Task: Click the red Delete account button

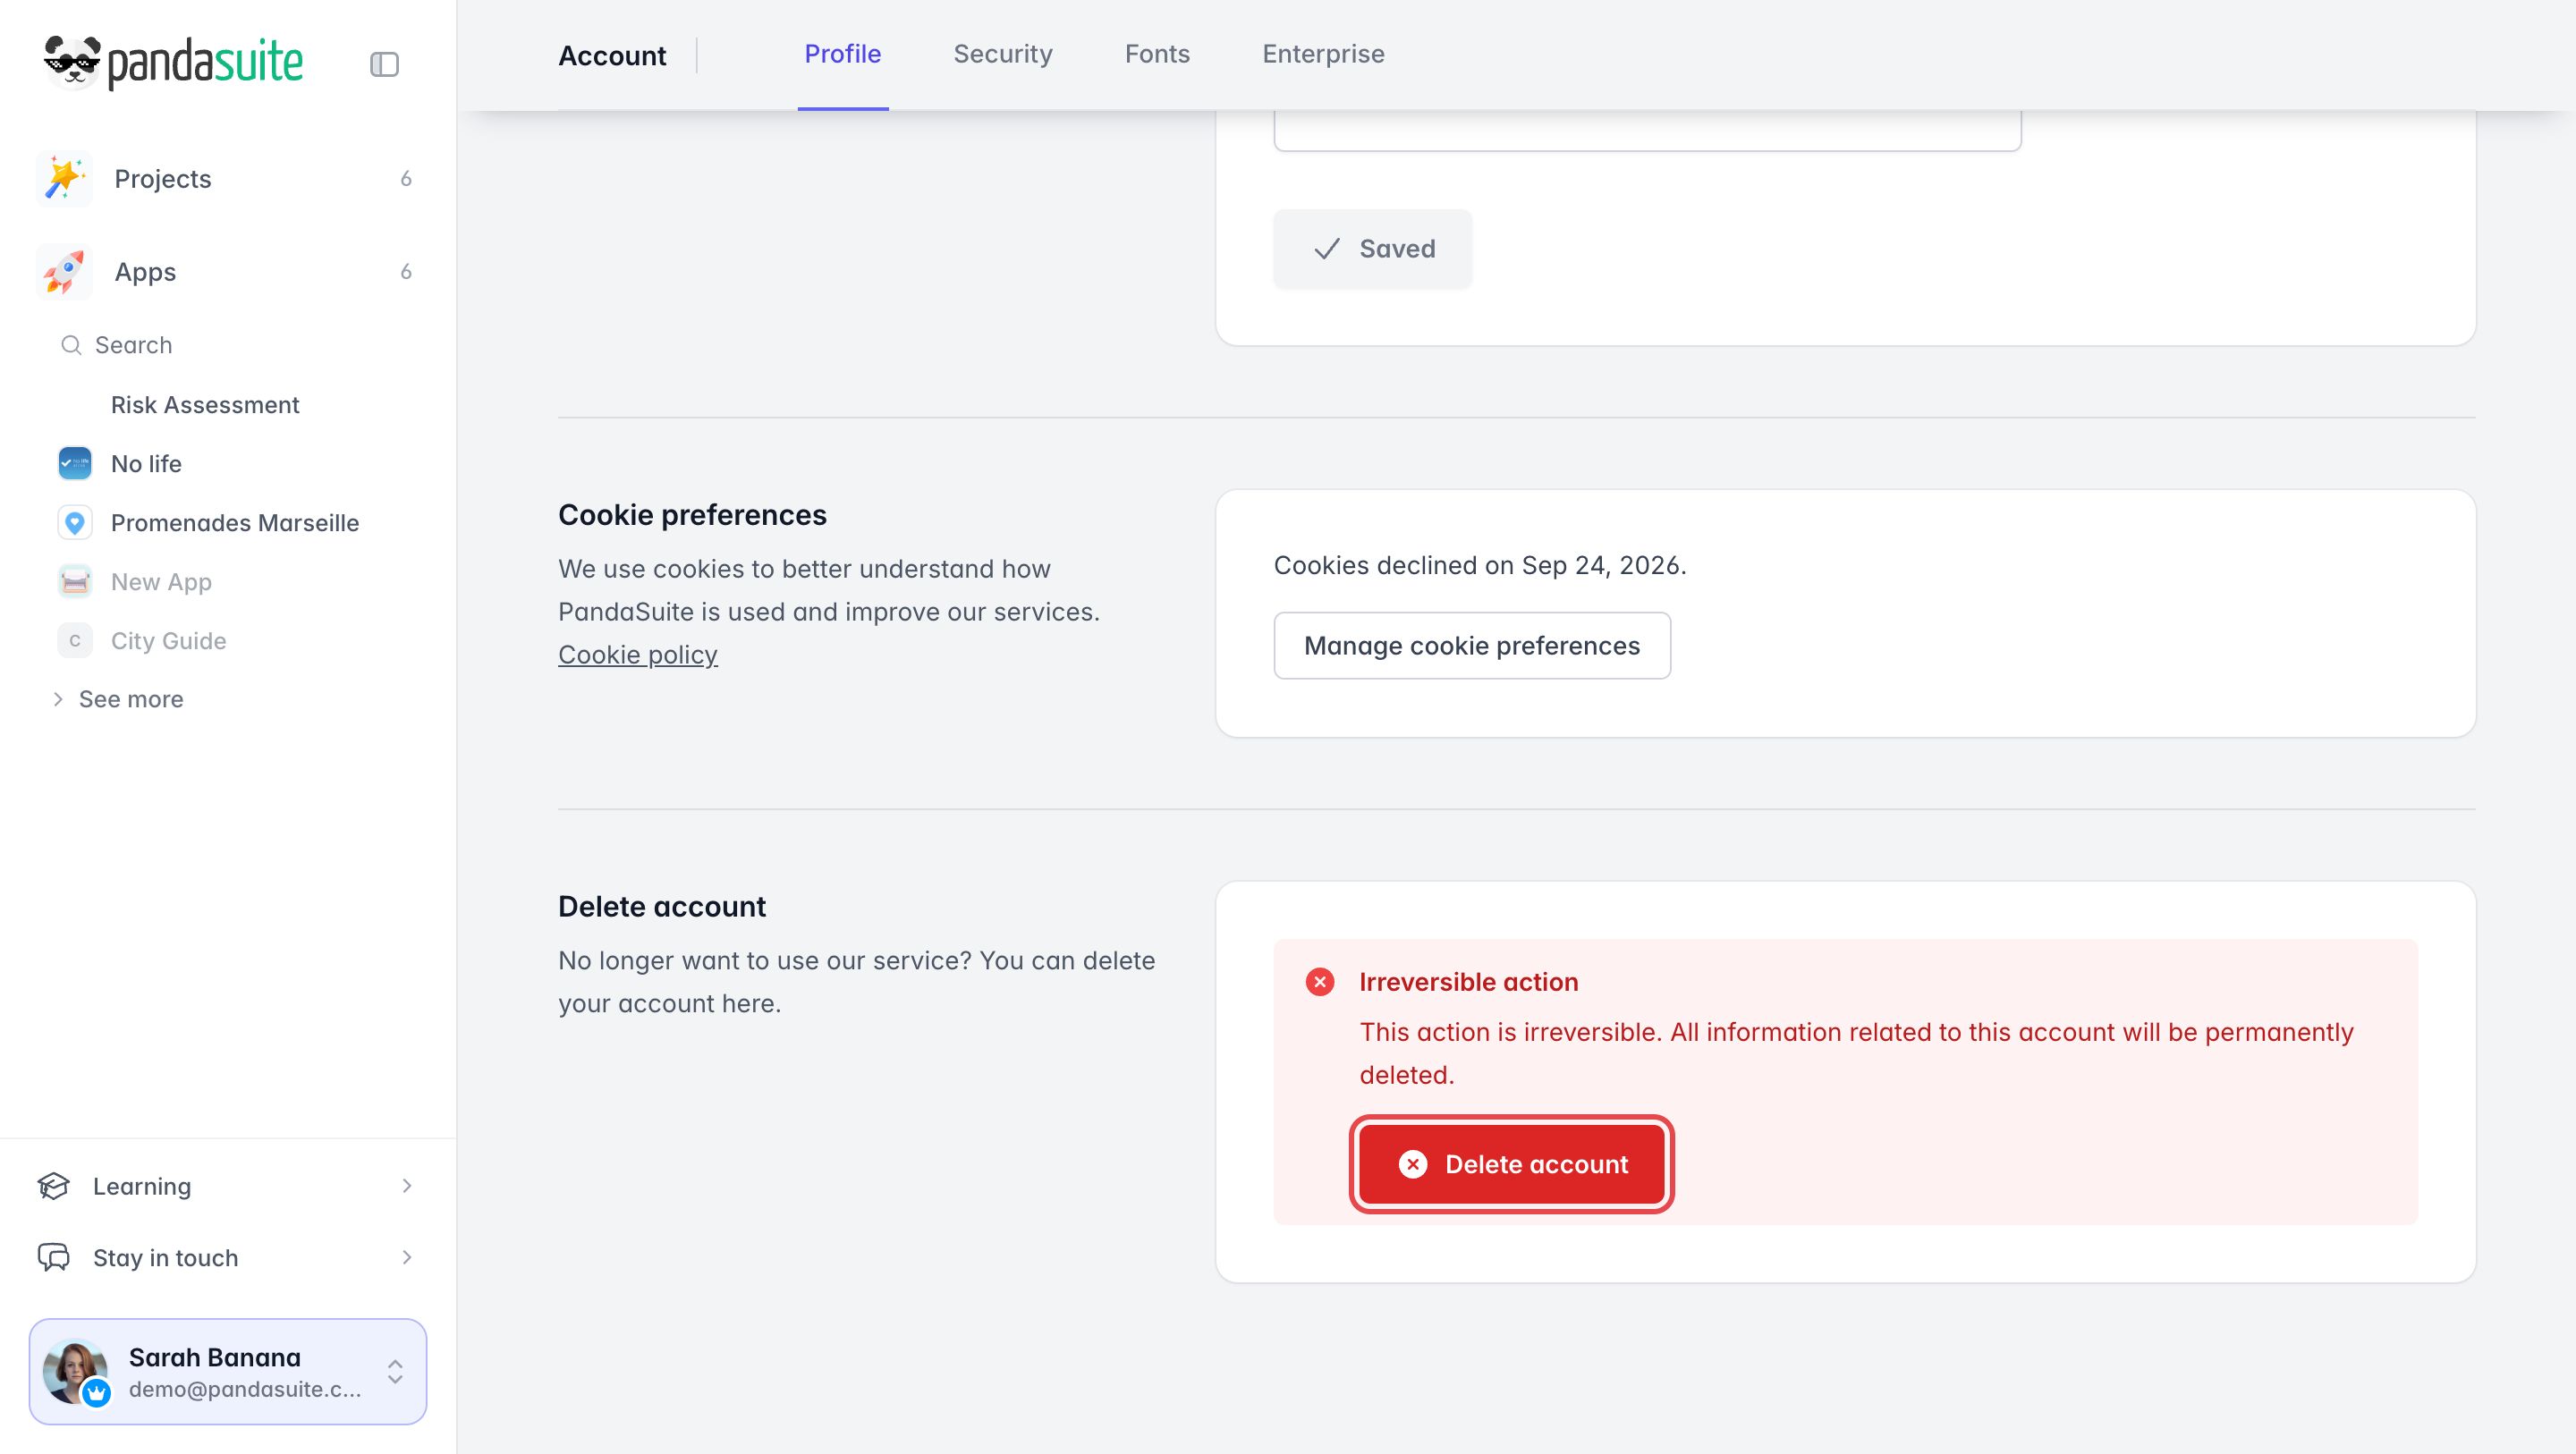Action: coord(1512,1164)
